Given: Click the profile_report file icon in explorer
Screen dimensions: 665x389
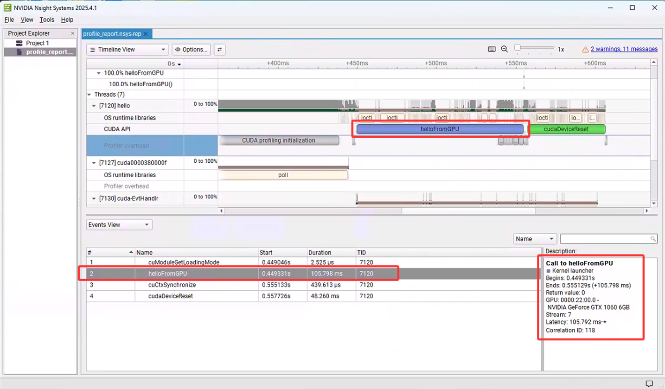Looking at the screenshot, I should tap(19, 52).
